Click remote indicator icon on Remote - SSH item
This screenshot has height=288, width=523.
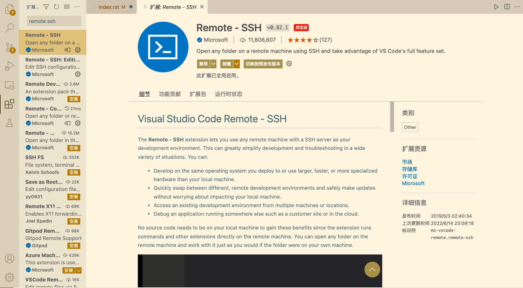[67, 50]
